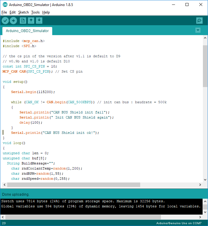
Task: Click 'unsigned char len = 0;' line
Action: [26, 153]
